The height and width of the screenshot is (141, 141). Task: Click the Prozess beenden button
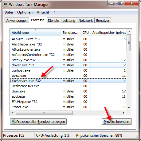(117, 122)
